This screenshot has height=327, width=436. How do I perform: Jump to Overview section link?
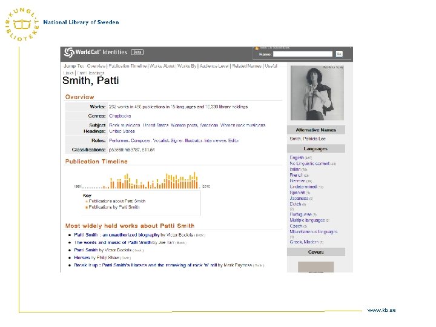tap(96, 66)
